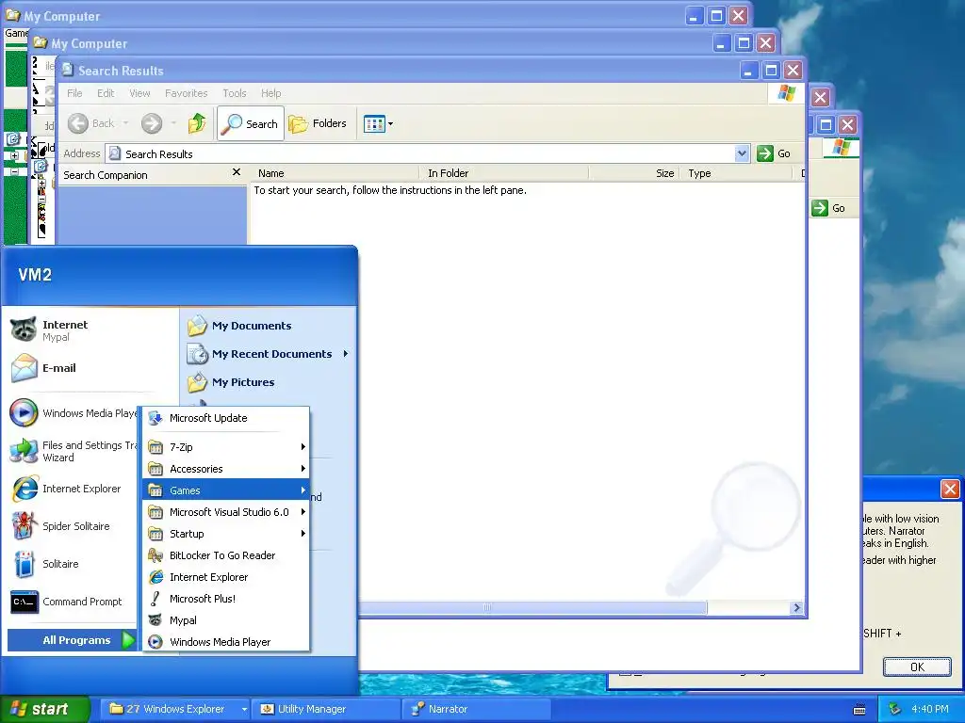Viewport: 965px width, 723px height.
Task: Click the 4:40 PM clock
Action: [930, 709]
